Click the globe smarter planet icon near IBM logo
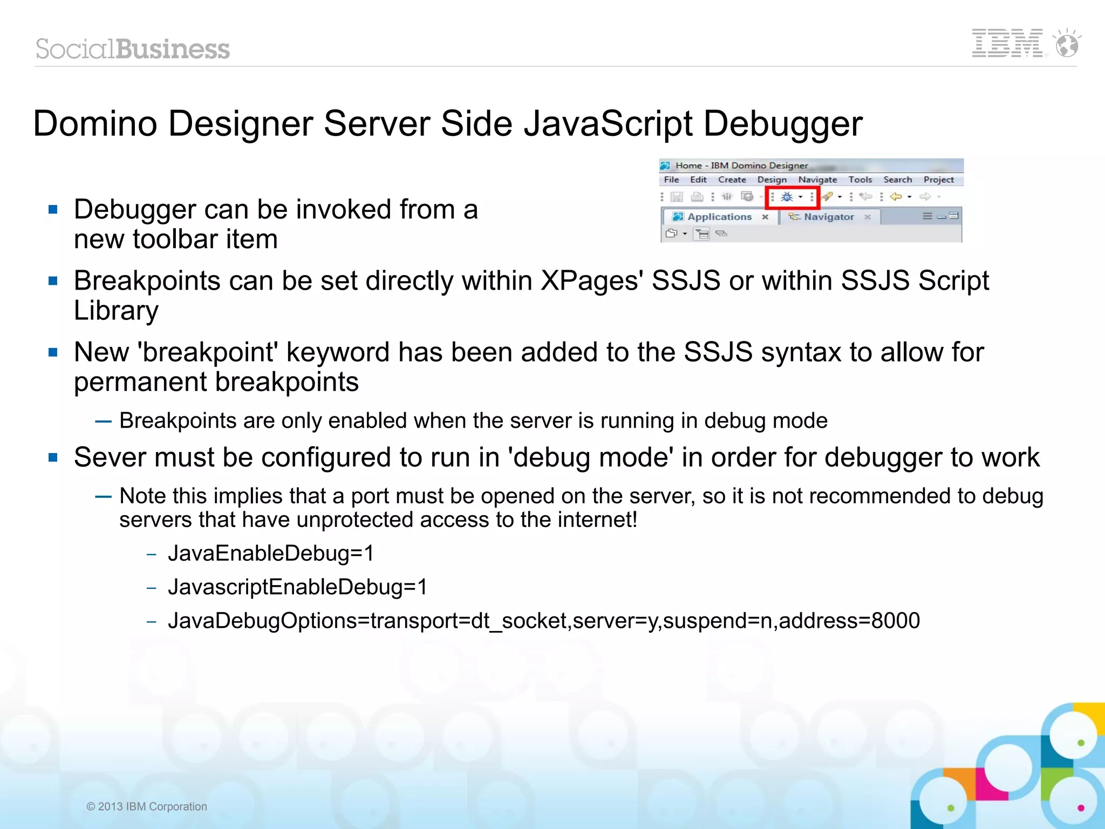The height and width of the screenshot is (829, 1105). click(x=1067, y=43)
